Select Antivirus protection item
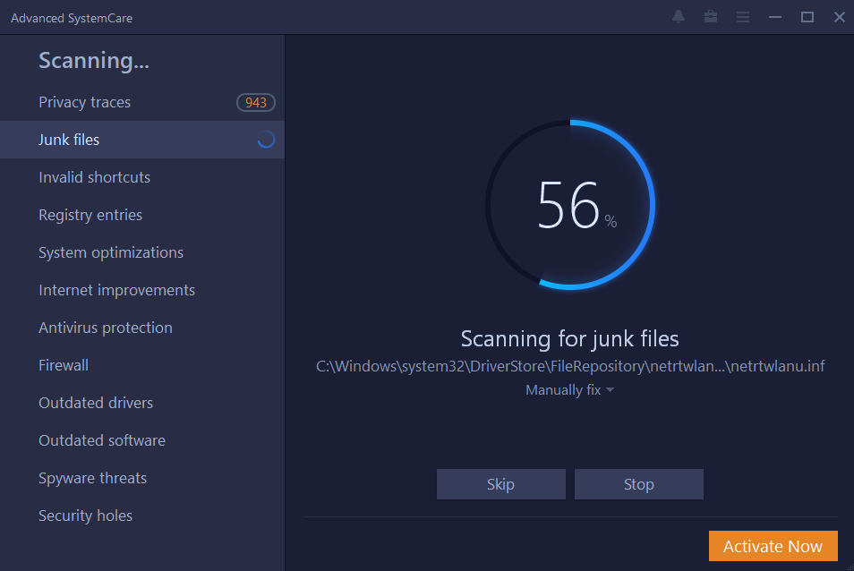Viewport: 854px width, 571px height. click(142, 328)
